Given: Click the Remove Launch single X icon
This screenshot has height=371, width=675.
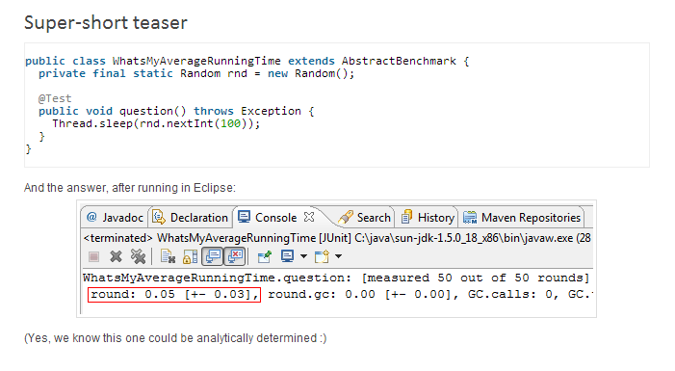Looking at the screenshot, I should click(x=116, y=257).
